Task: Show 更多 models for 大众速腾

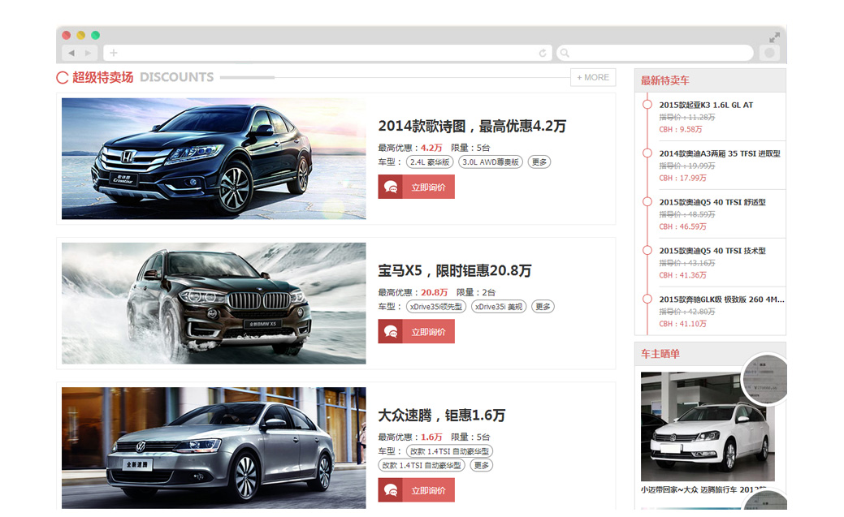Action: (481, 465)
